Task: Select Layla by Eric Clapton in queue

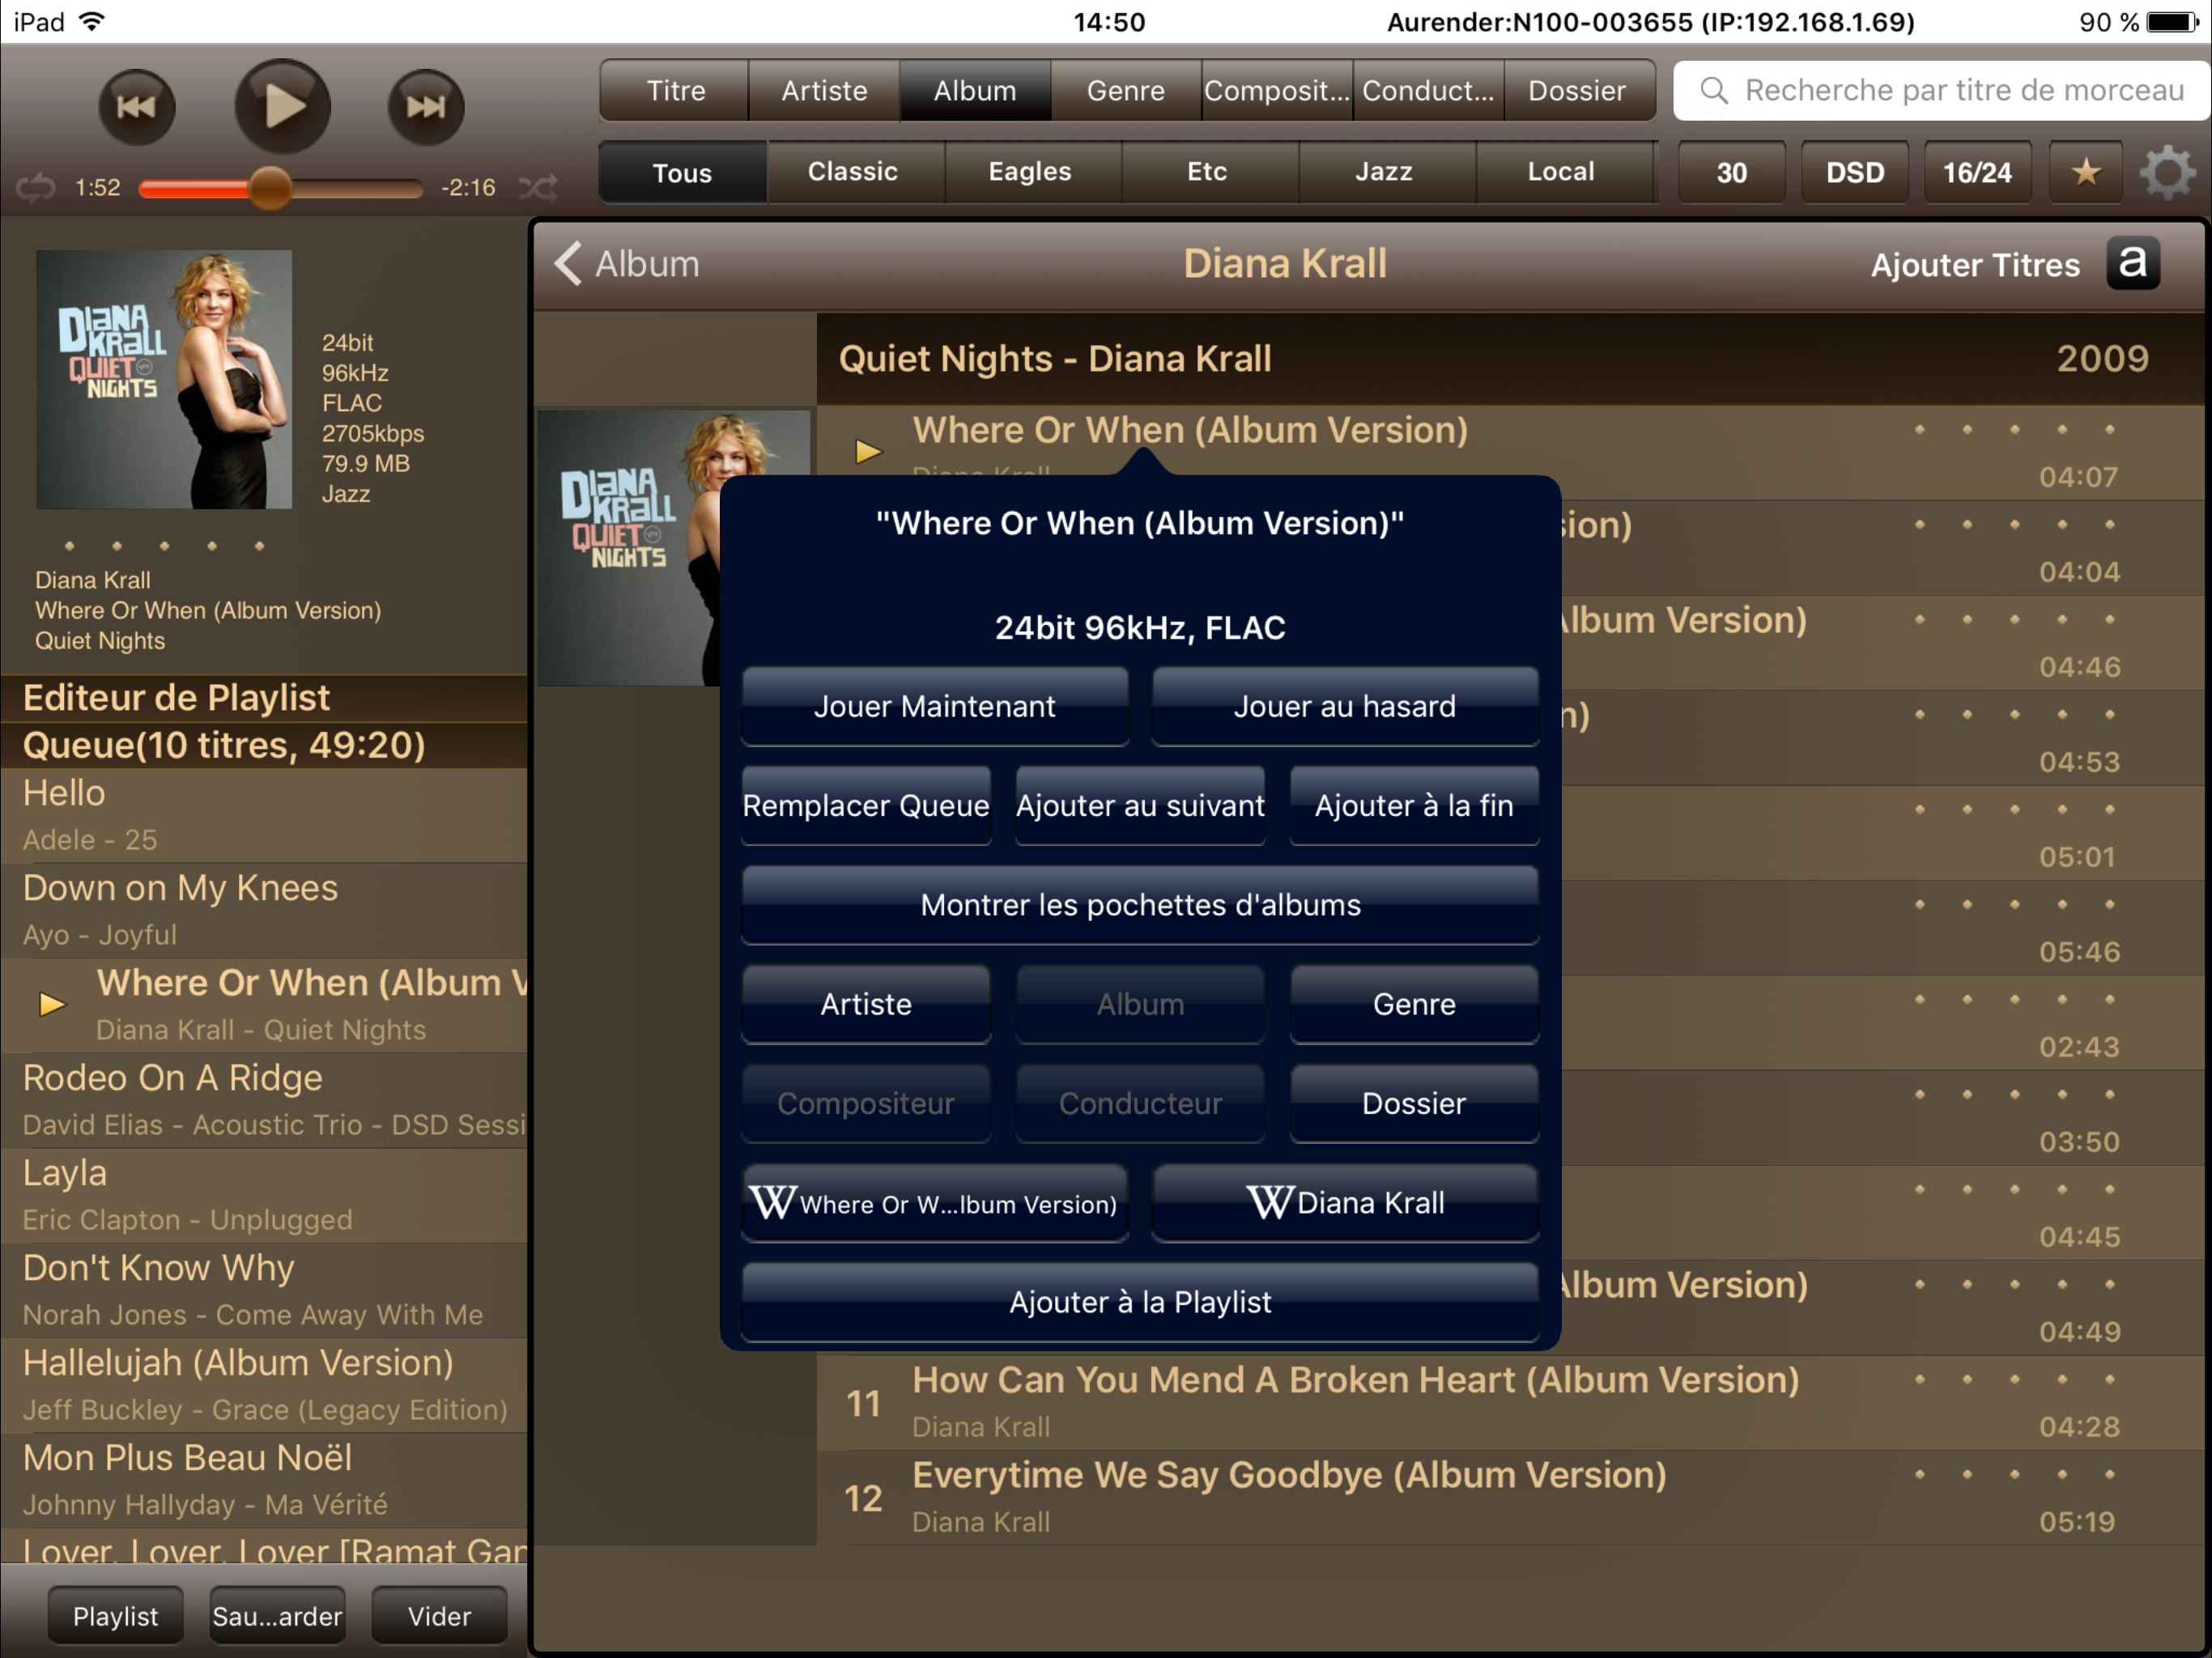Action: (264, 1195)
